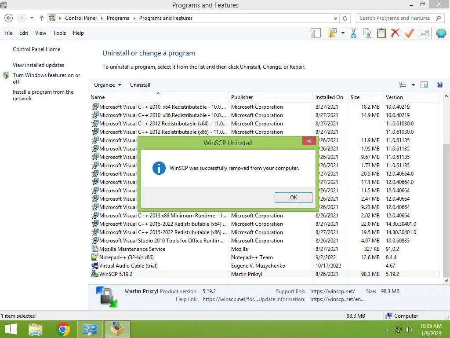Image resolution: width=450 pixels, height=338 pixels.
Task: Click the Copy toolbar icon
Action: coord(367,33)
